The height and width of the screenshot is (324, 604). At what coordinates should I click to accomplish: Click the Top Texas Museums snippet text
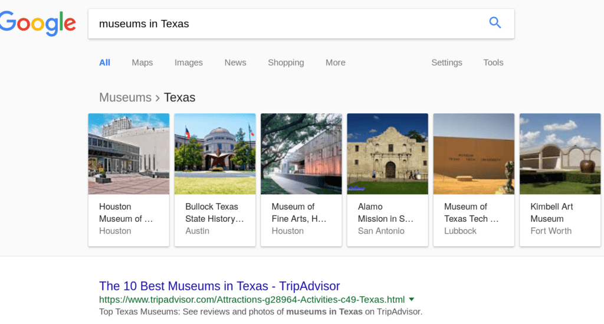point(261,312)
